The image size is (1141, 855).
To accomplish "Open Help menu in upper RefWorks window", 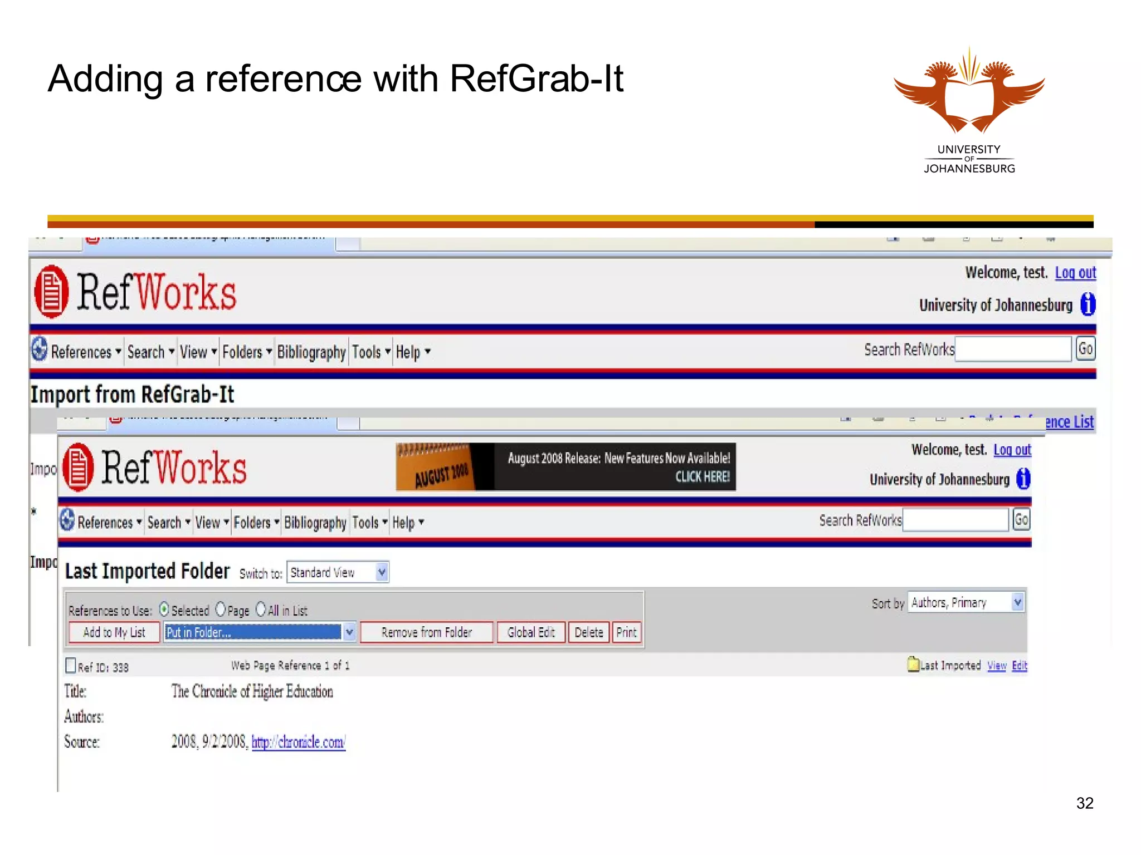I will coord(413,352).
